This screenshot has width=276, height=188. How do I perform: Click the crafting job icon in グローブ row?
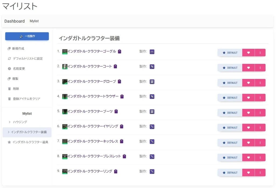152,82
